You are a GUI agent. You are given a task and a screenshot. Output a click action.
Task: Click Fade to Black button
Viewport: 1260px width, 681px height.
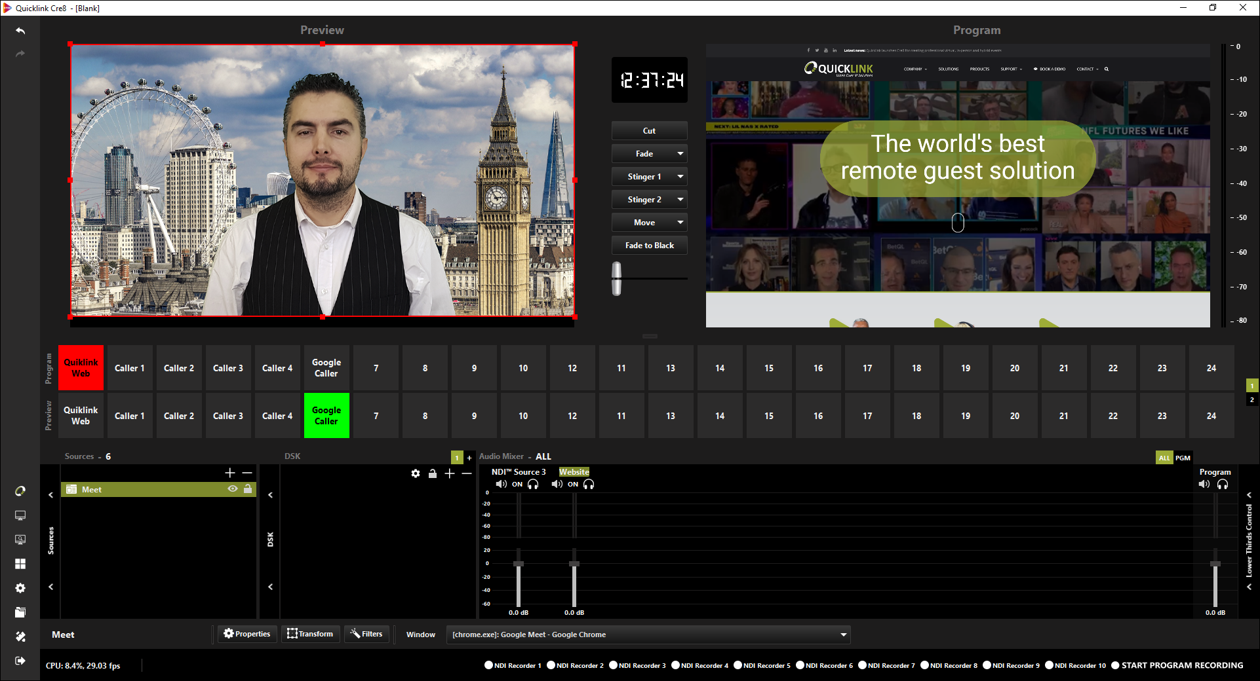(650, 246)
